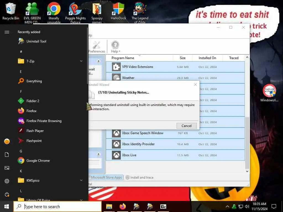Open the user account icon in Start
Screen dimensions: 283x212
pos(7,141)
